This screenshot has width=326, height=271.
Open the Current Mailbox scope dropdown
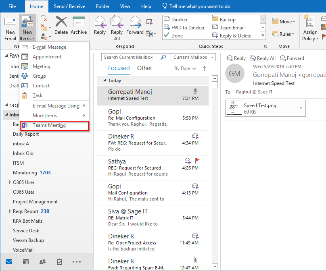(193, 57)
